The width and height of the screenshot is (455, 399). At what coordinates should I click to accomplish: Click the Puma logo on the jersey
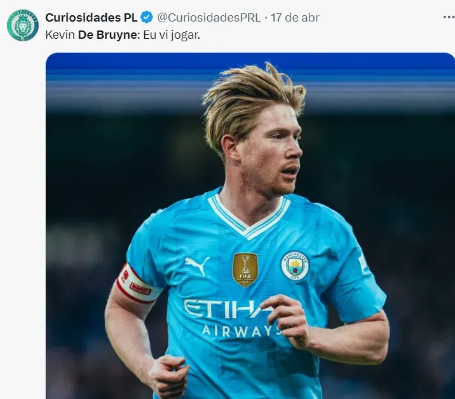pos(197,266)
